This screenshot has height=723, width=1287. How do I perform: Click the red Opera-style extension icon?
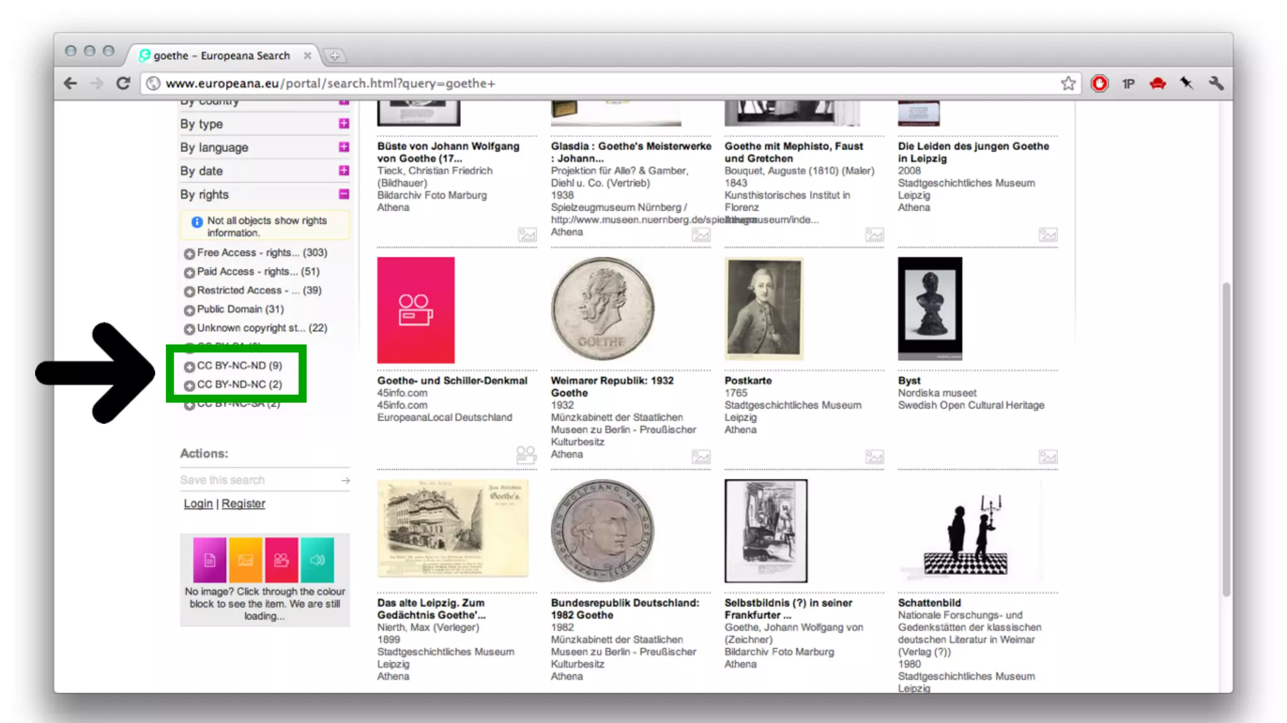point(1099,83)
